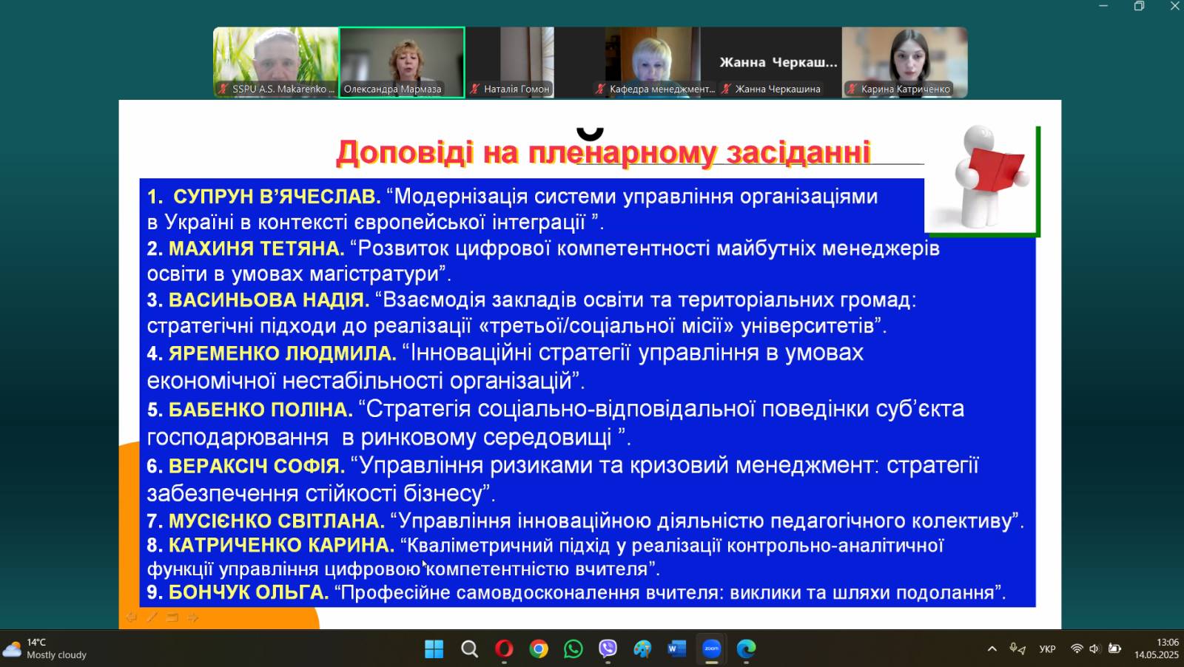Open Google Chrome from the taskbar

click(x=539, y=649)
